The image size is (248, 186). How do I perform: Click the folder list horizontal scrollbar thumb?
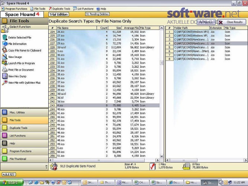click(x=183, y=160)
